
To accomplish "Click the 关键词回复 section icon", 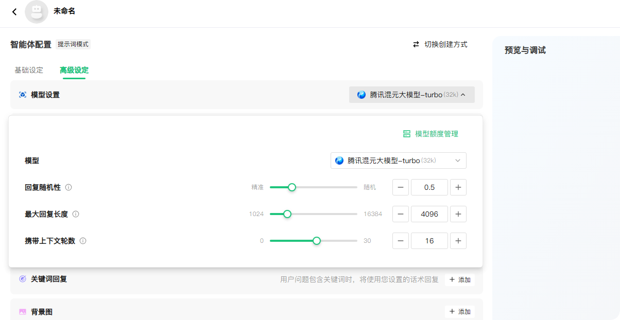I will click(22, 279).
